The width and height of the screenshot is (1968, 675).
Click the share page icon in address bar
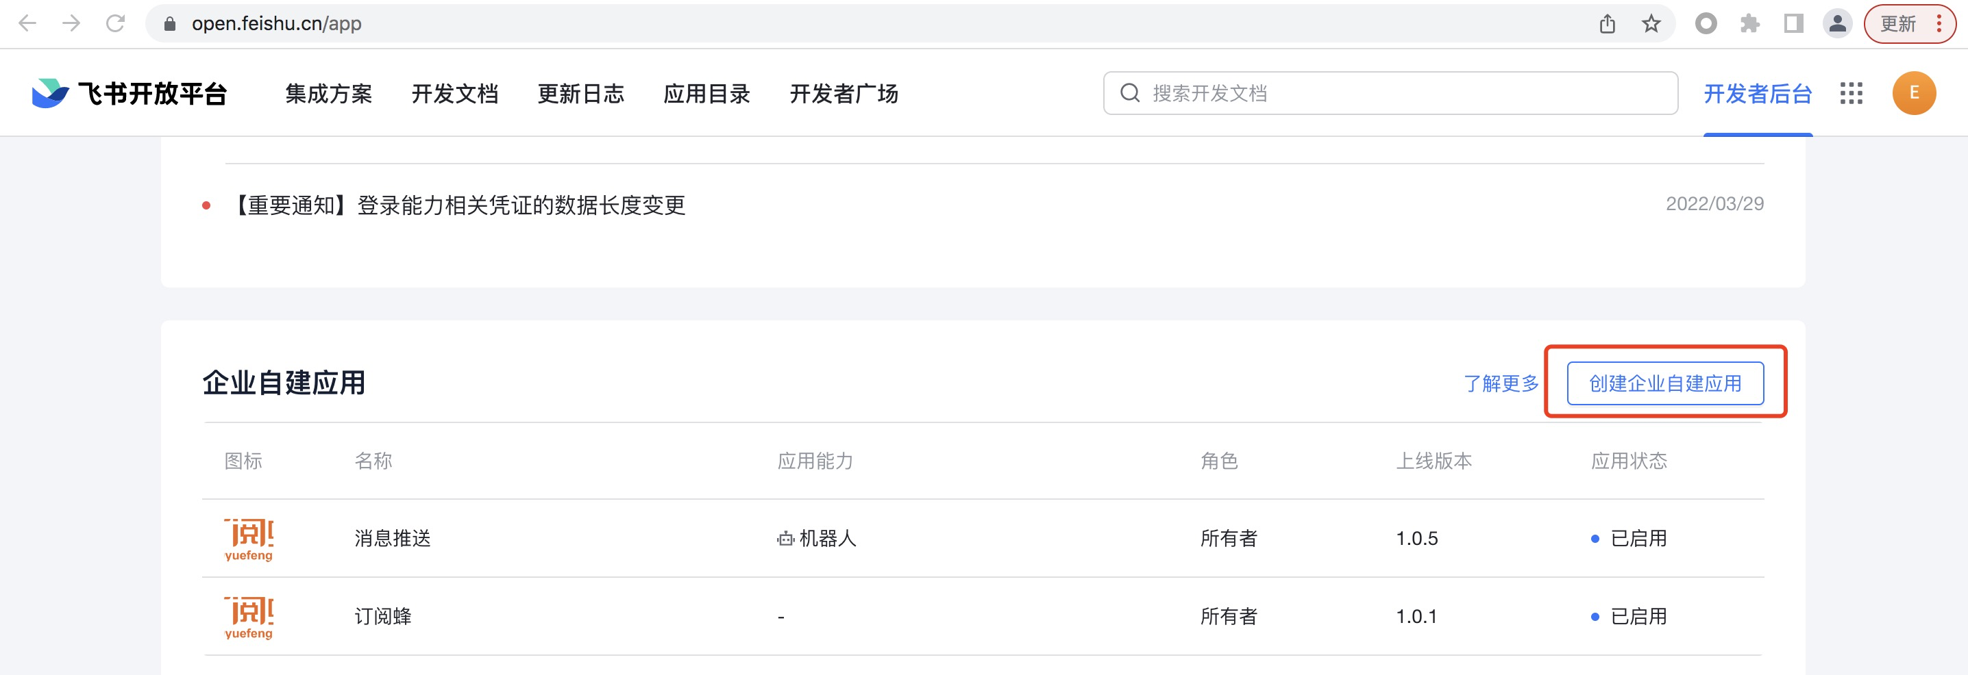click(x=1608, y=24)
